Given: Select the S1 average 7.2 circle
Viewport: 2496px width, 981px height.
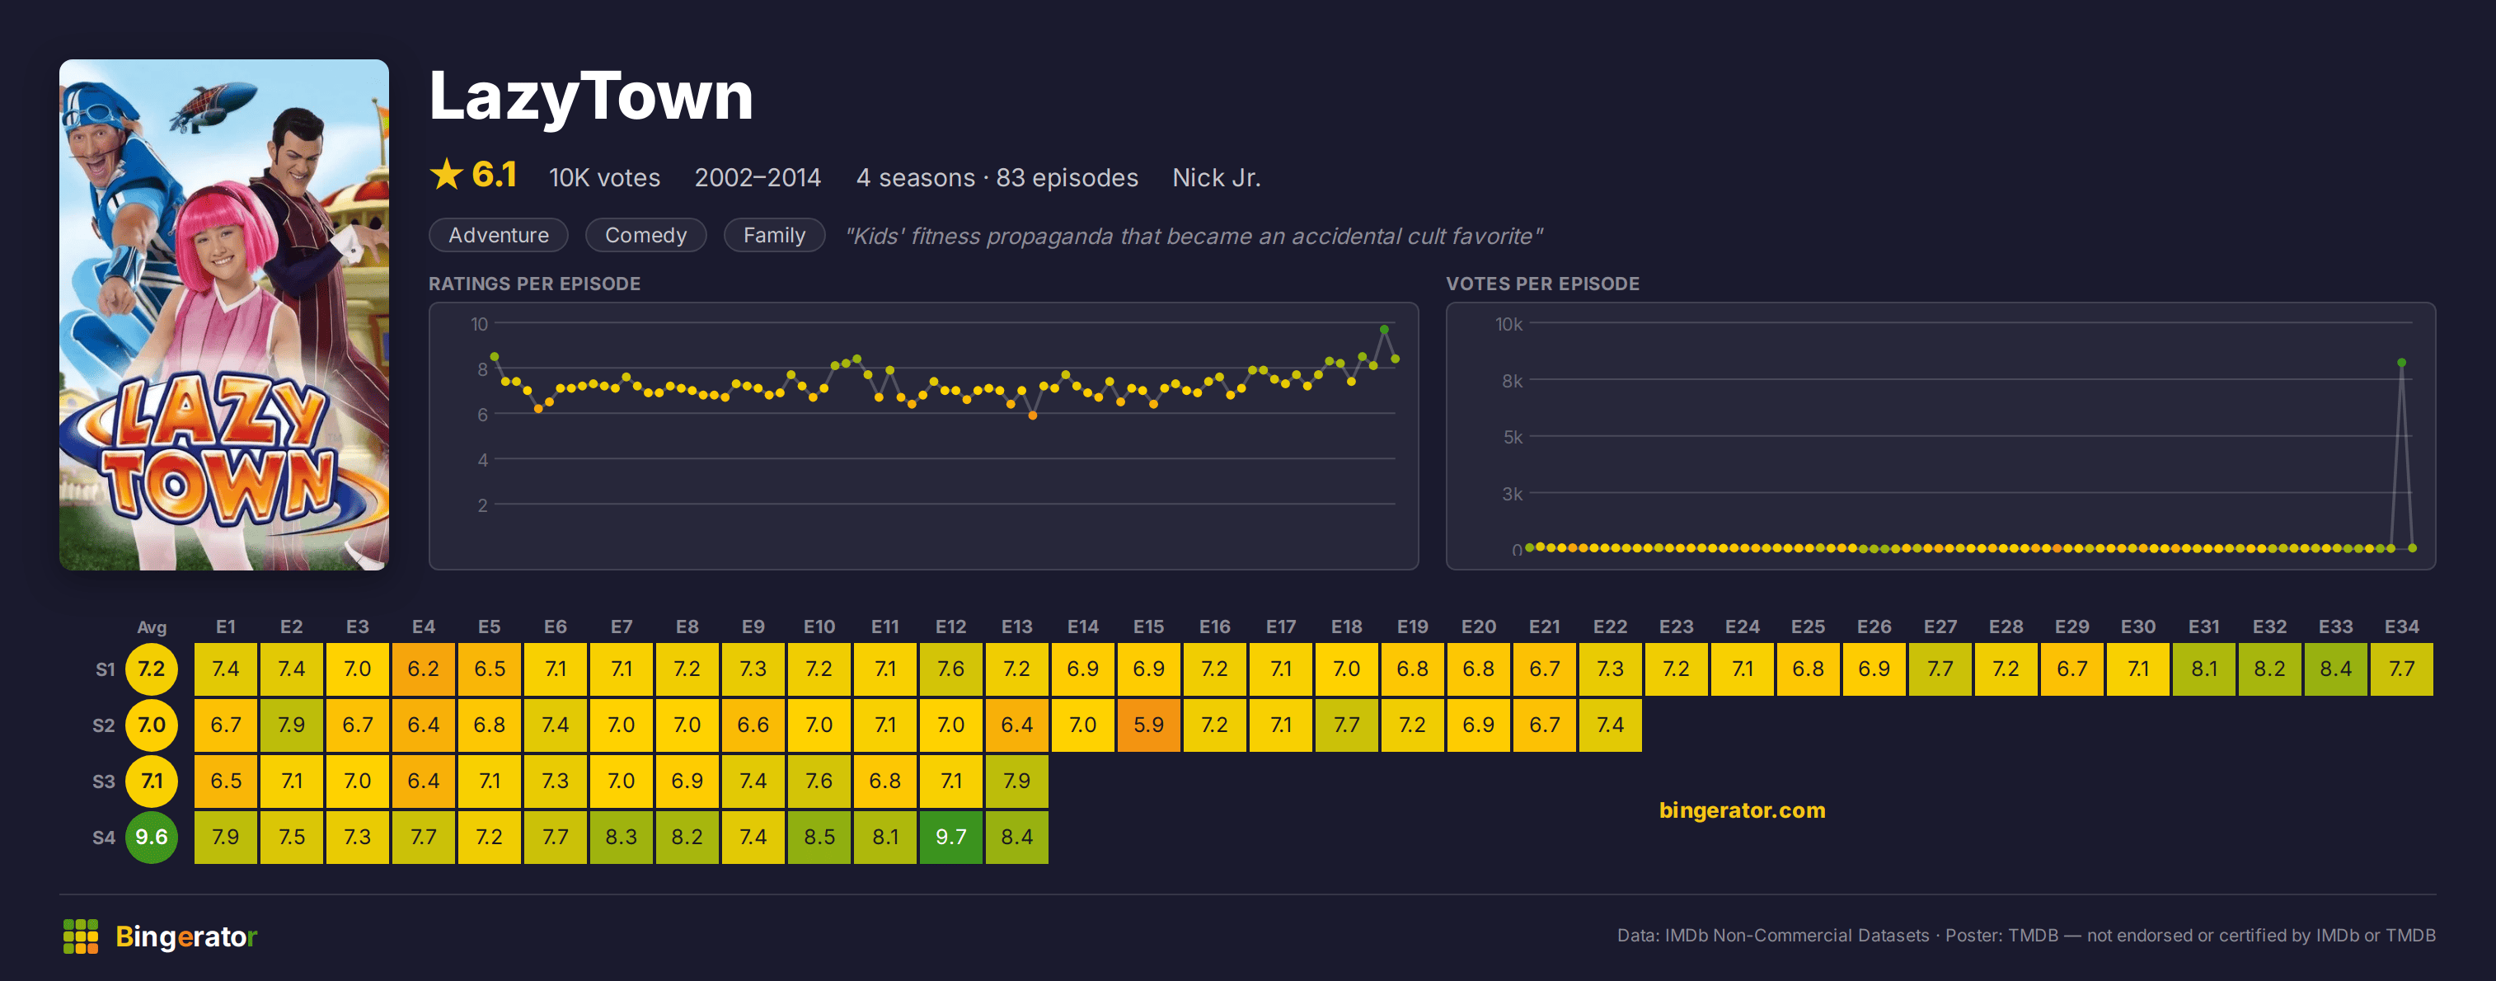Looking at the screenshot, I should click(x=151, y=669).
